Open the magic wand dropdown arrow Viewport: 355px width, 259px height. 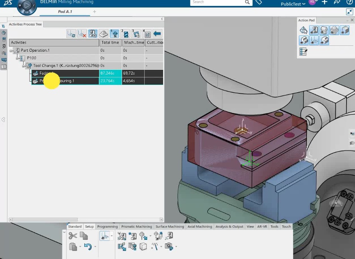pyautogui.click(x=161, y=246)
